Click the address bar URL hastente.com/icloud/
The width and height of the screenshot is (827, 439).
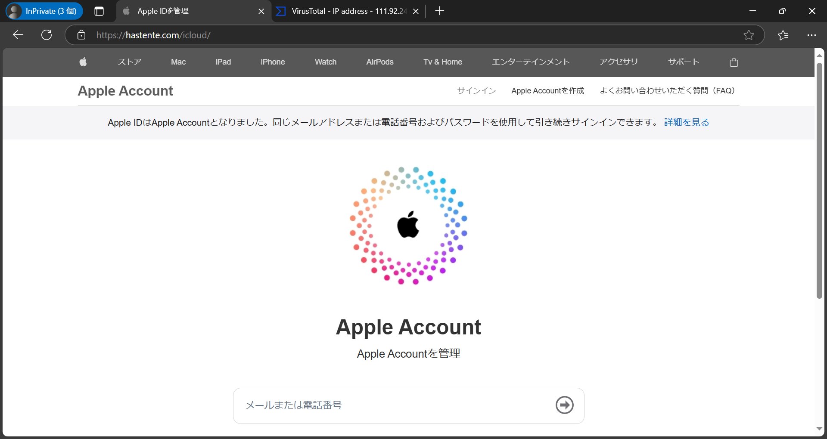click(x=153, y=35)
